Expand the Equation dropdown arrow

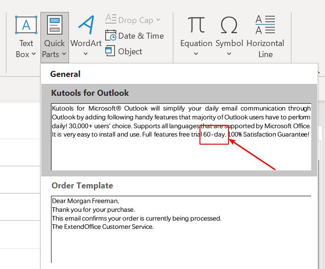pos(196,54)
